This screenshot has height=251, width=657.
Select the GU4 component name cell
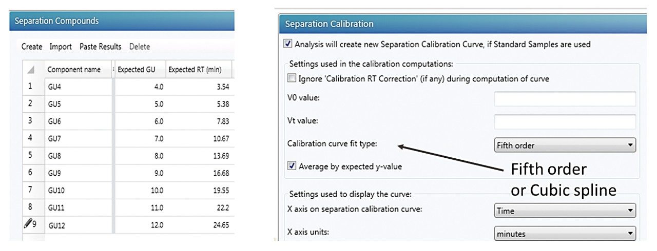pyautogui.click(x=78, y=87)
